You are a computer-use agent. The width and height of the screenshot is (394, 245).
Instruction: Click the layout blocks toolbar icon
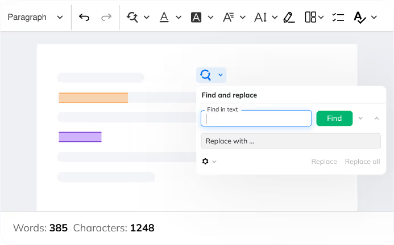310,17
